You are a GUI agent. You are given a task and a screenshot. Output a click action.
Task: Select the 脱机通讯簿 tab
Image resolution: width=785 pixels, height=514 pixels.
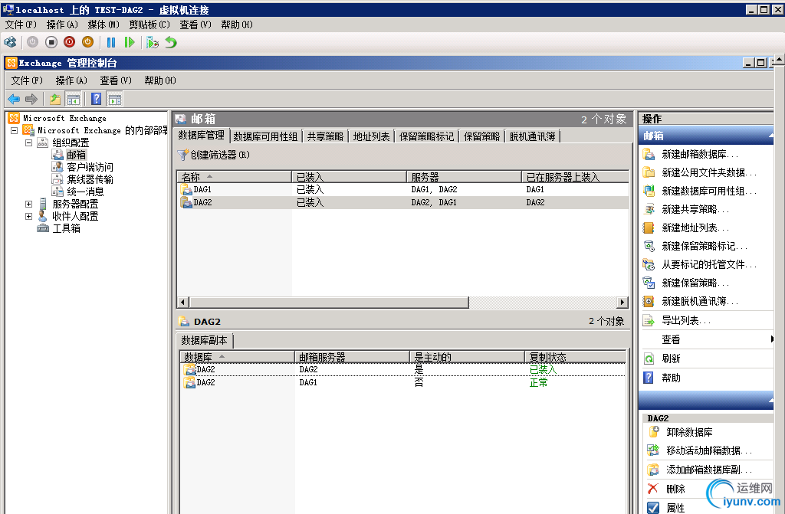tap(532, 136)
